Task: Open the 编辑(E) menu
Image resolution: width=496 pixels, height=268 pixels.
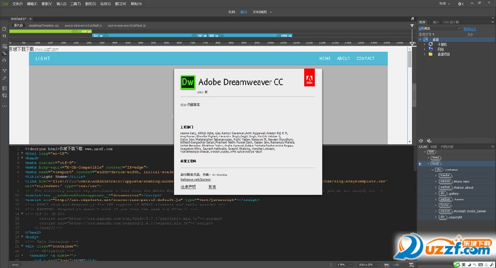Action: [32, 4]
